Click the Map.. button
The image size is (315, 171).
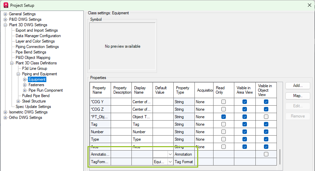point(298,96)
